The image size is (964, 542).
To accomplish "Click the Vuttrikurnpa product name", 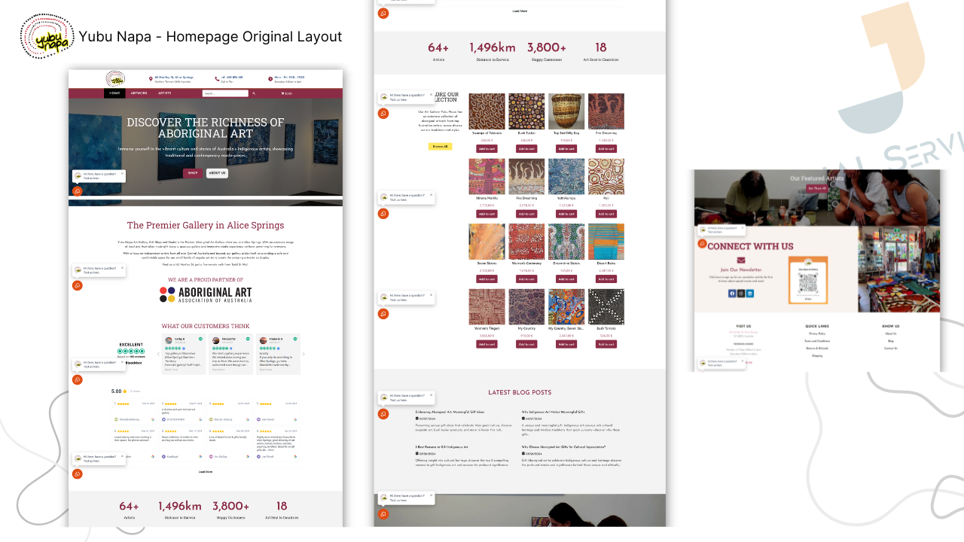I will tap(566, 198).
